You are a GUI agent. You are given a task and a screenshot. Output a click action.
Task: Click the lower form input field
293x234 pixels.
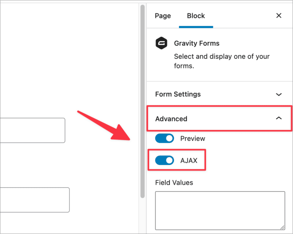[35, 200]
